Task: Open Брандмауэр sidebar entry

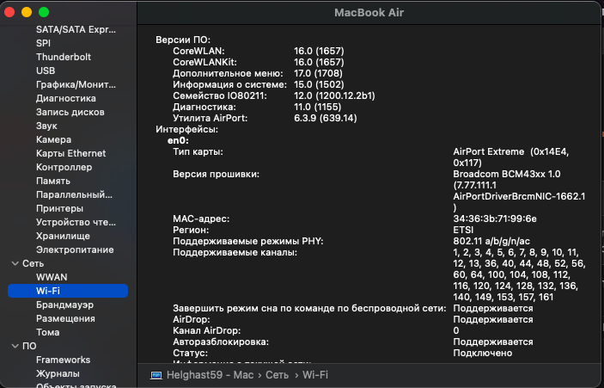Action: 64,305
